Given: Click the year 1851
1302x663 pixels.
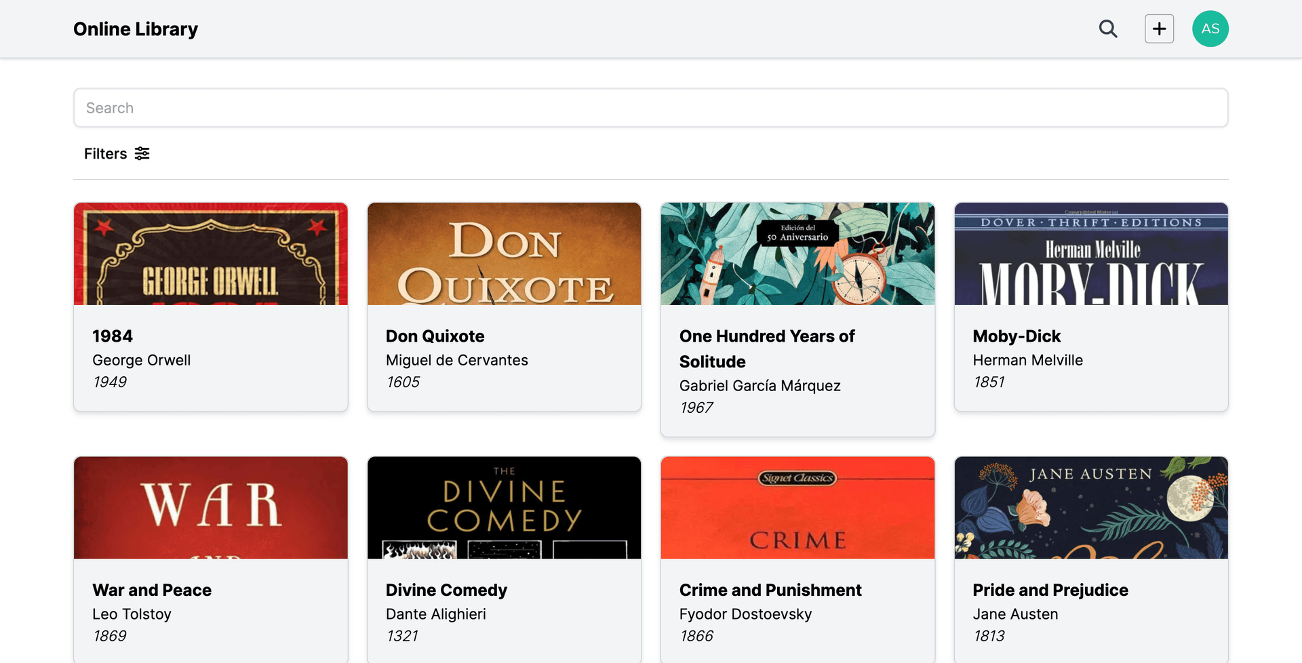Looking at the screenshot, I should 989,382.
